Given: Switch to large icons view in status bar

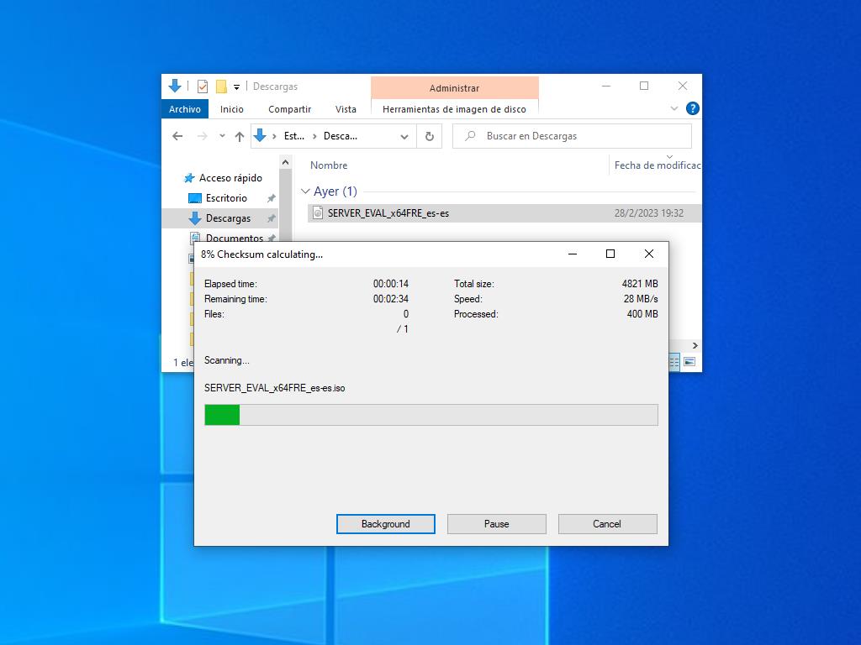Looking at the screenshot, I should coord(689,362).
